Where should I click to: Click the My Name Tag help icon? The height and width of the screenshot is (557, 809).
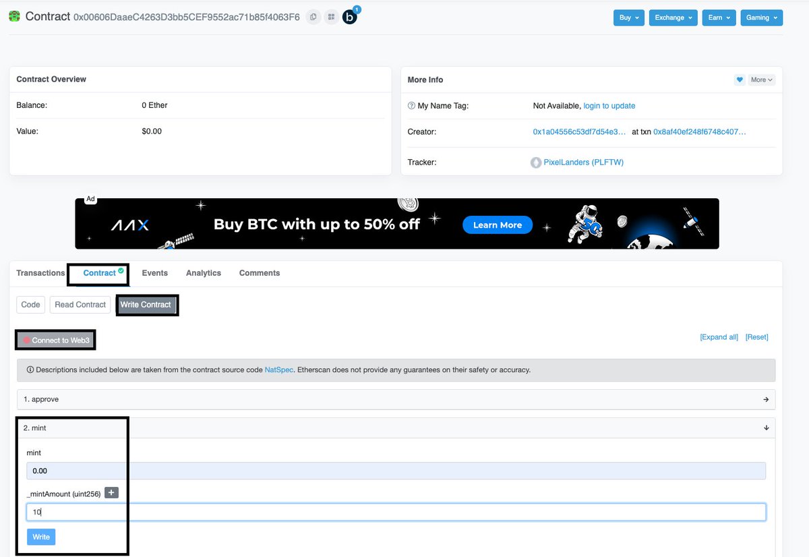(x=411, y=106)
